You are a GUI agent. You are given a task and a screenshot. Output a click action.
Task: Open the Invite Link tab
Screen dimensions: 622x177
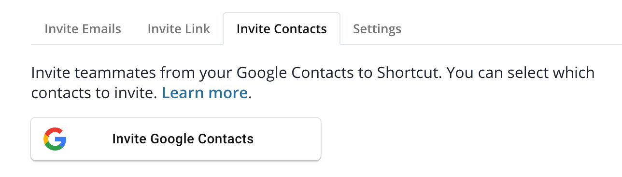[179, 29]
